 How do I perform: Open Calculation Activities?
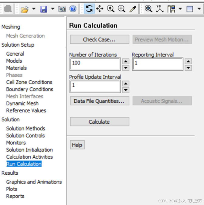(x=29, y=157)
